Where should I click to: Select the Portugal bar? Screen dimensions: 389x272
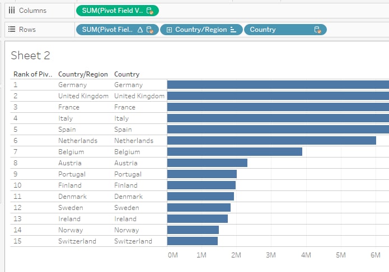202,174
